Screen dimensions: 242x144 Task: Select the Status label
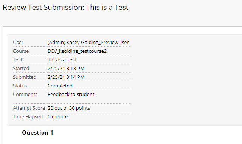pos(20,86)
